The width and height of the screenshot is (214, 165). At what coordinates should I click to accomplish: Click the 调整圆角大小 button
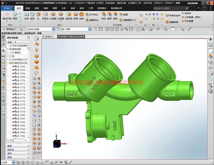[128, 20]
